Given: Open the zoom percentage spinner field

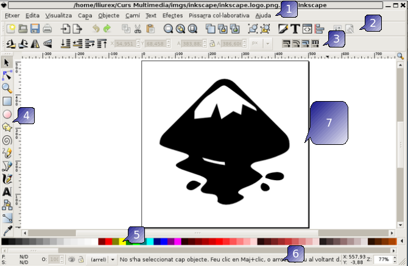Looking at the screenshot, I should click(x=383, y=259).
